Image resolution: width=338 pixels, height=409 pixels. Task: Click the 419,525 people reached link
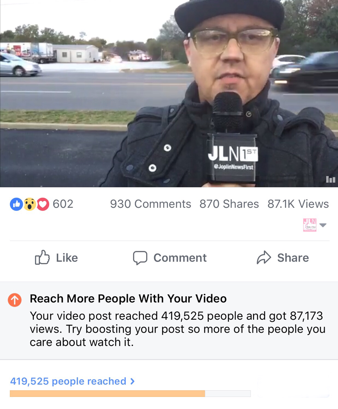[68, 381]
